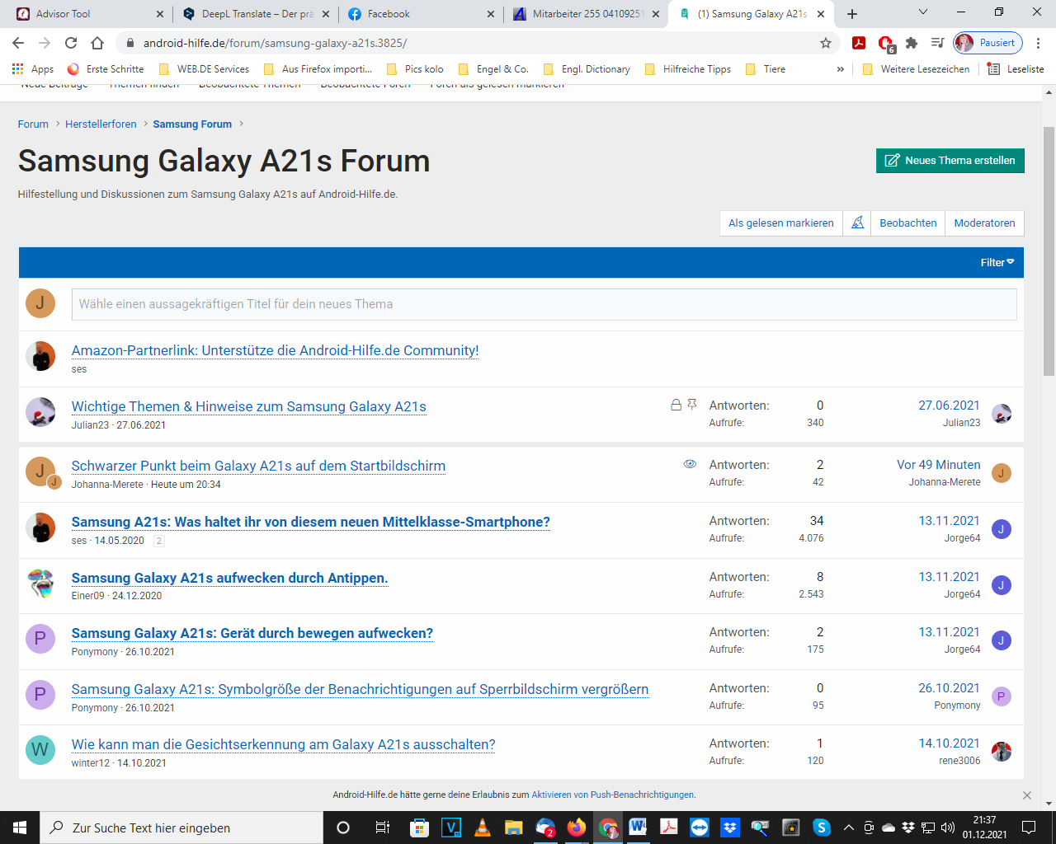Close the Samsung Galaxy A21s tab

click(821, 14)
